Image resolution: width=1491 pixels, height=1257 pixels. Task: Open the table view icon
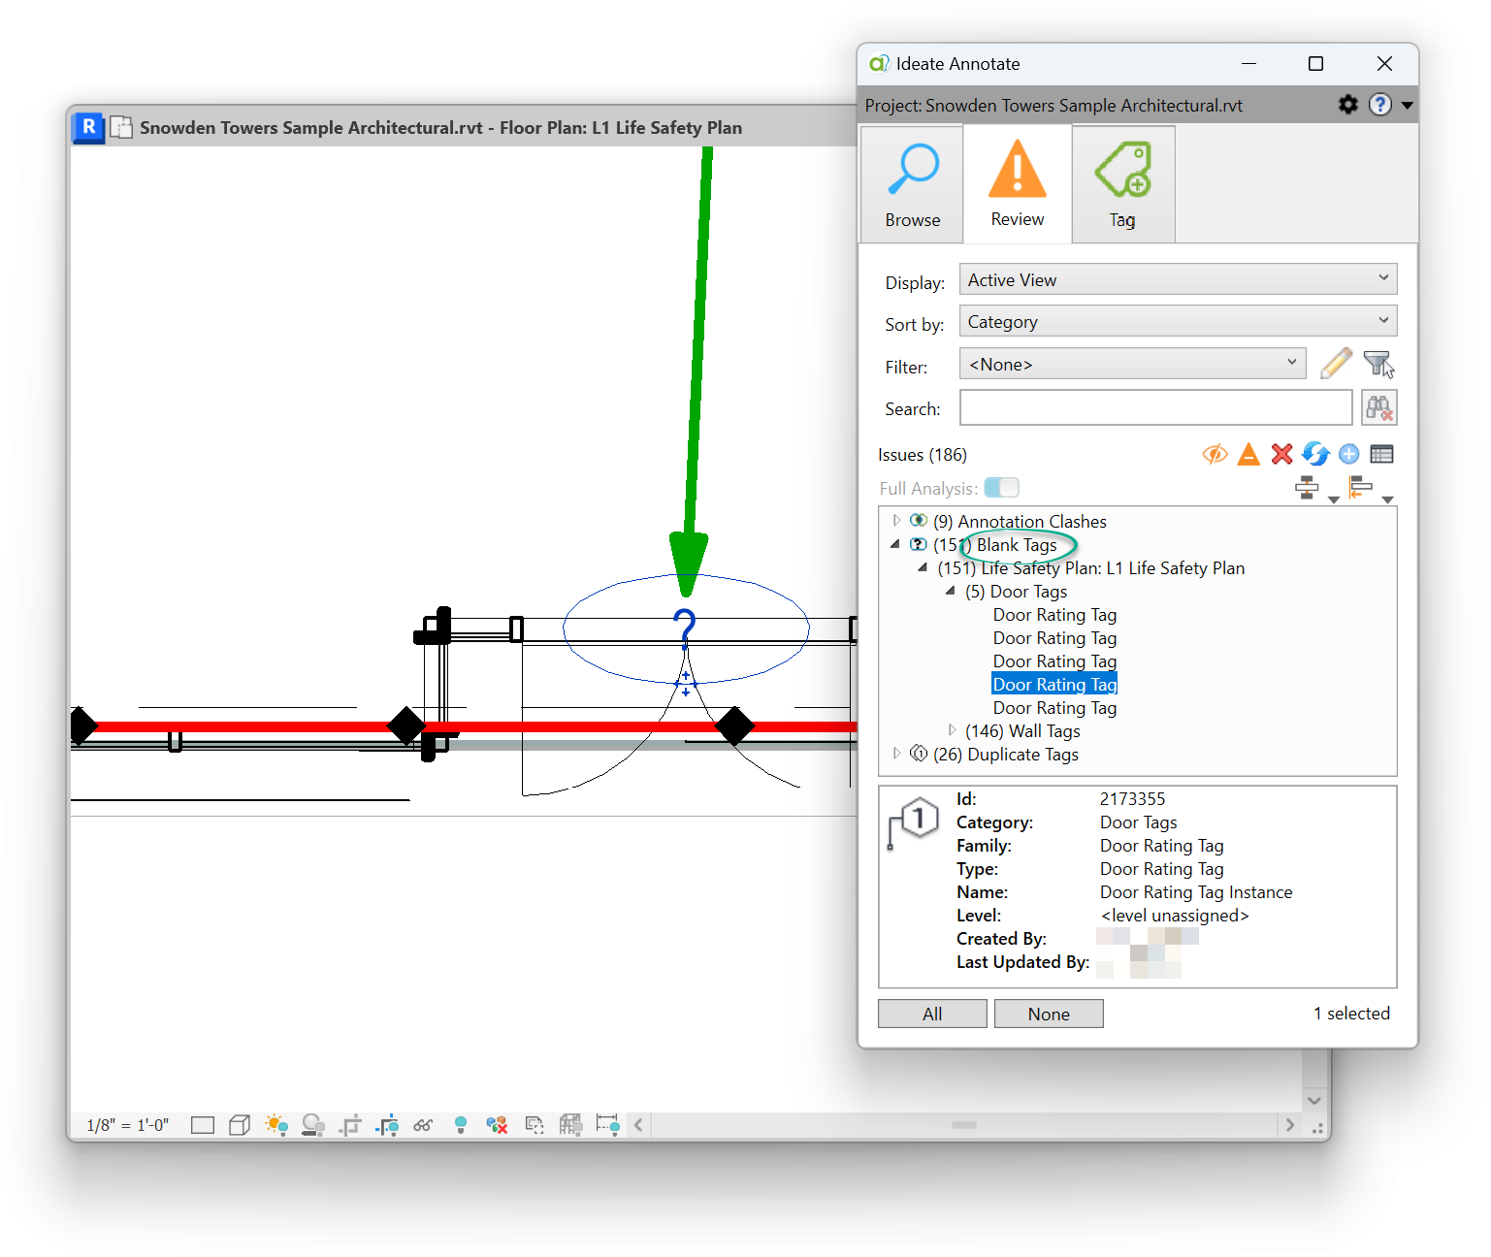1381,454
